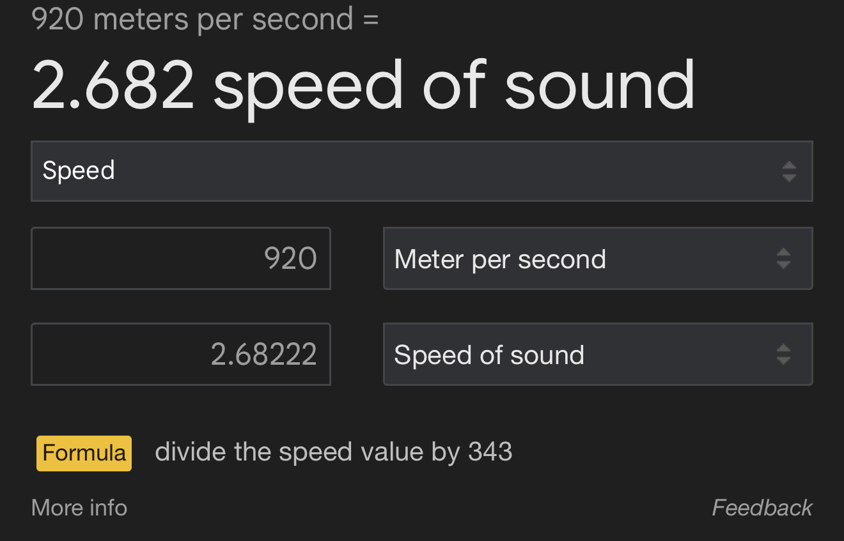Focus the output field showing 2.68222
844x541 pixels.
(x=180, y=354)
